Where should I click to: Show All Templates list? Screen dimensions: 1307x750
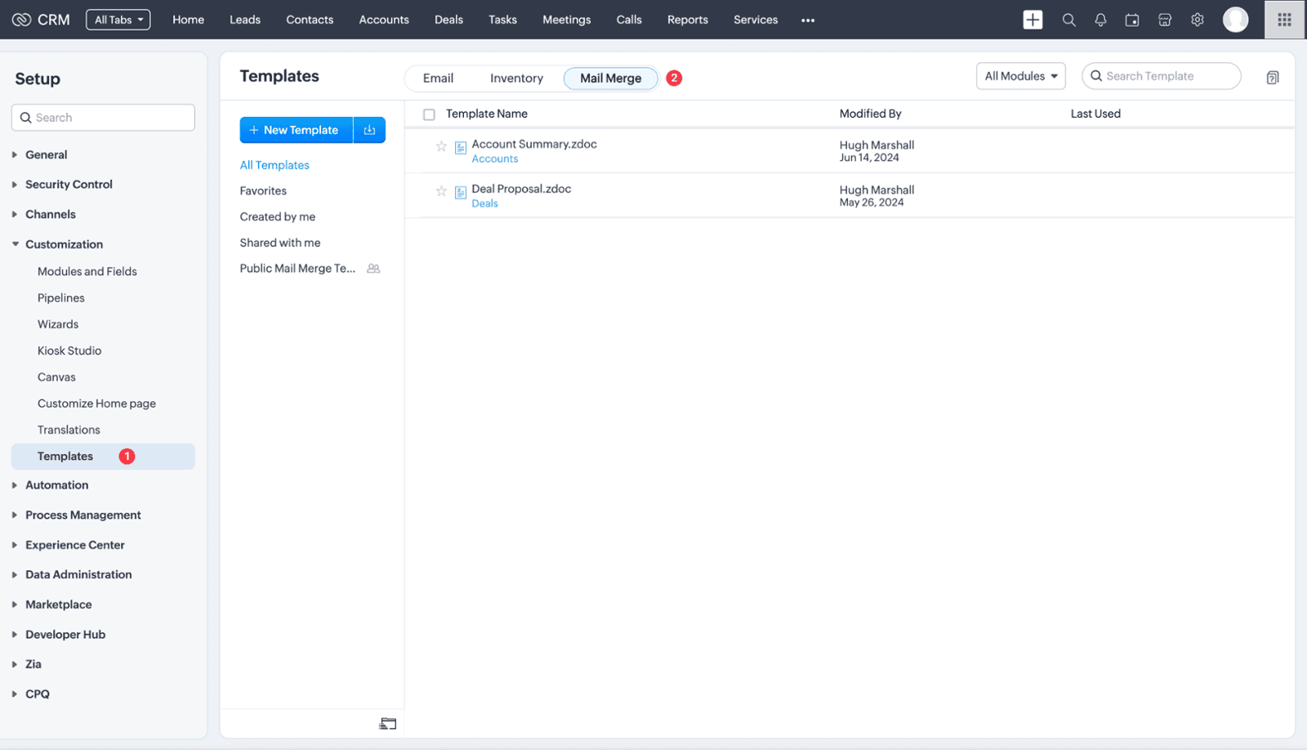(x=274, y=165)
